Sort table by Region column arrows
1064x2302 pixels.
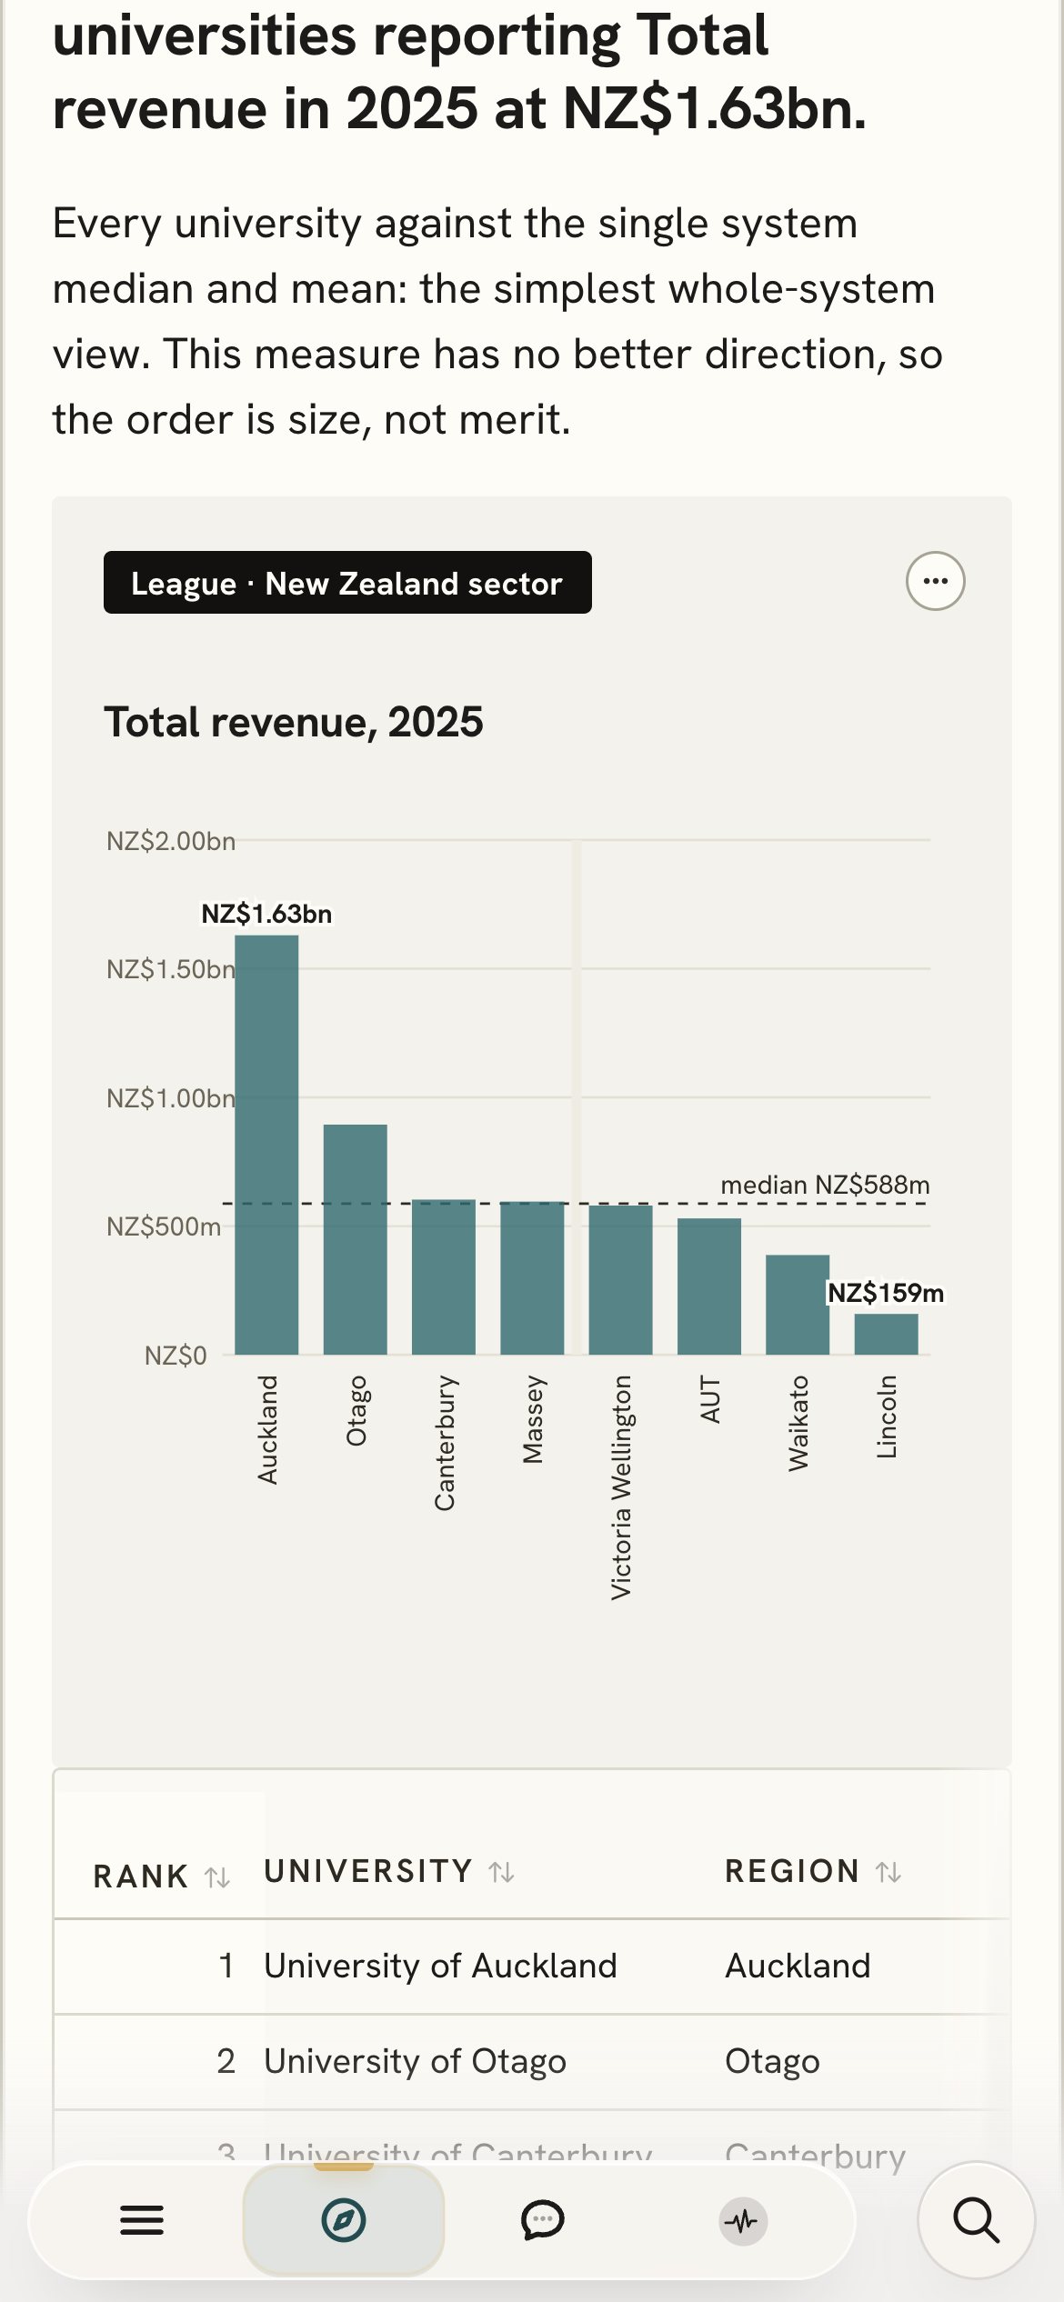[x=888, y=1872]
